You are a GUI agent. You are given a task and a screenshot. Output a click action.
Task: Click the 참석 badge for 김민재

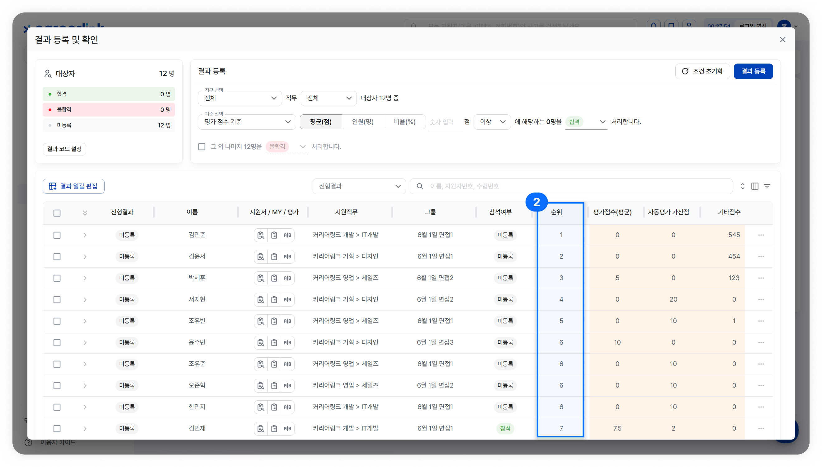coord(505,428)
